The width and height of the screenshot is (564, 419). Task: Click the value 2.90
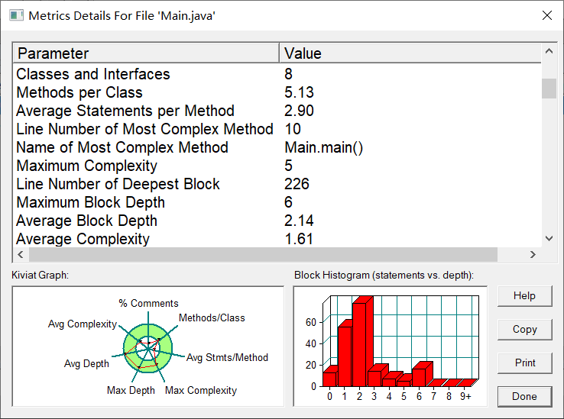coord(299,111)
